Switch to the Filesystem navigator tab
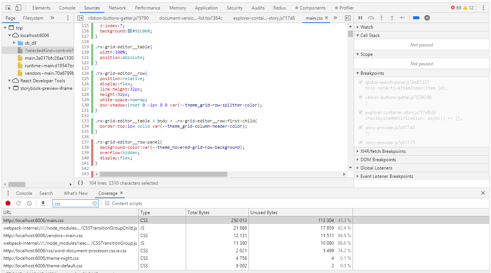The height and width of the screenshot is (273, 491). (33, 18)
